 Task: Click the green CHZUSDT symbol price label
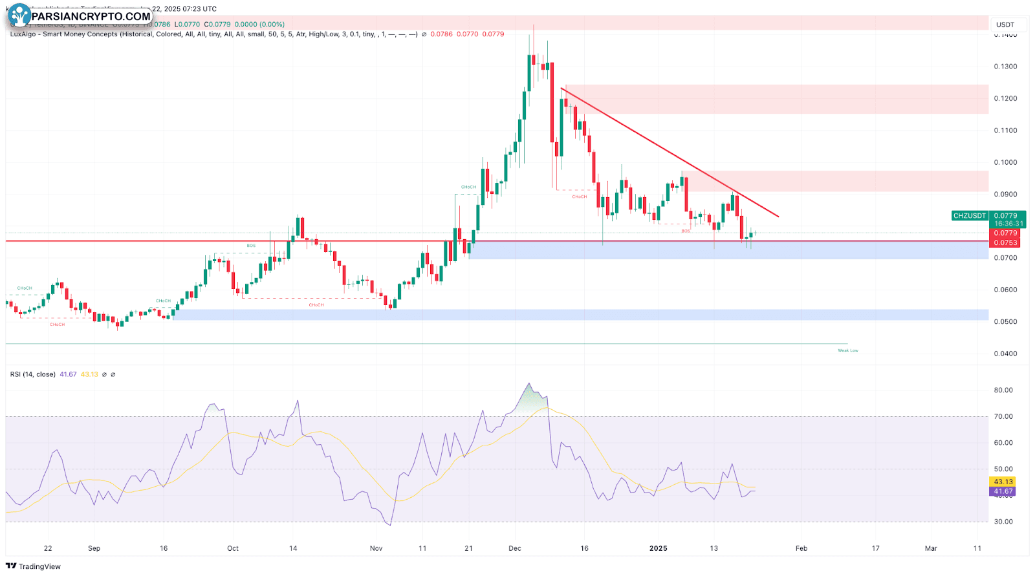[970, 216]
